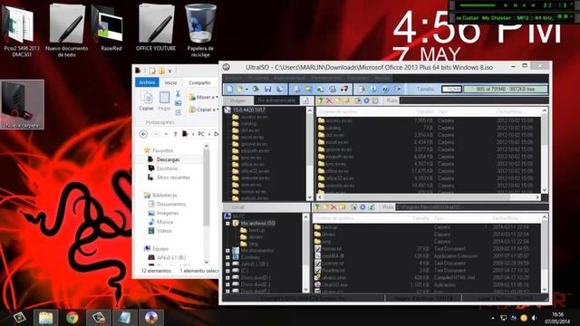Click the Tamaño total size field
Screen dimensions: 580x326
click(x=451, y=89)
